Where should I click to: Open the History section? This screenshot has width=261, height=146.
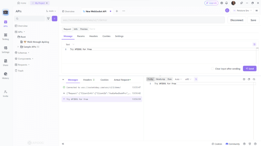pos(6,76)
